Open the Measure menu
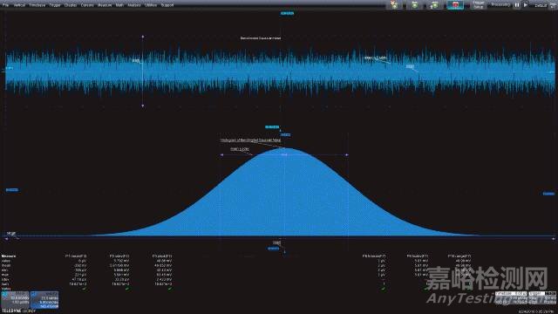This screenshot has height=314, width=558. coord(105,5)
